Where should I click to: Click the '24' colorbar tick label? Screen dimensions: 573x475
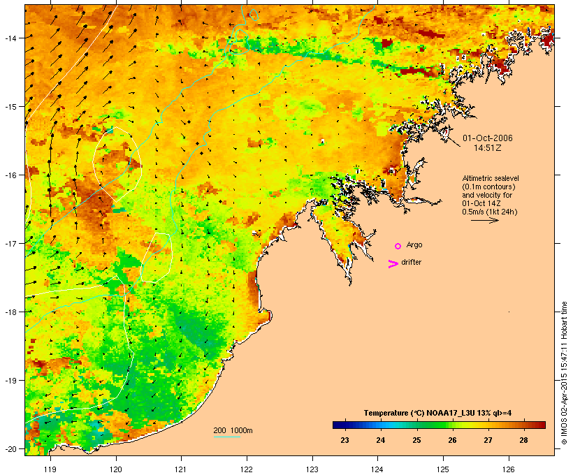click(380, 440)
